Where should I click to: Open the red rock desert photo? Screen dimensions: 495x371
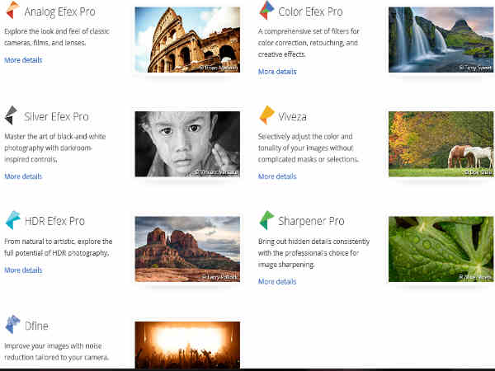(187, 249)
